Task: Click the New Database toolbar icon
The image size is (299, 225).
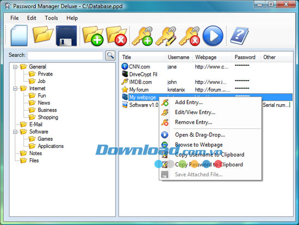Action: 19,36
